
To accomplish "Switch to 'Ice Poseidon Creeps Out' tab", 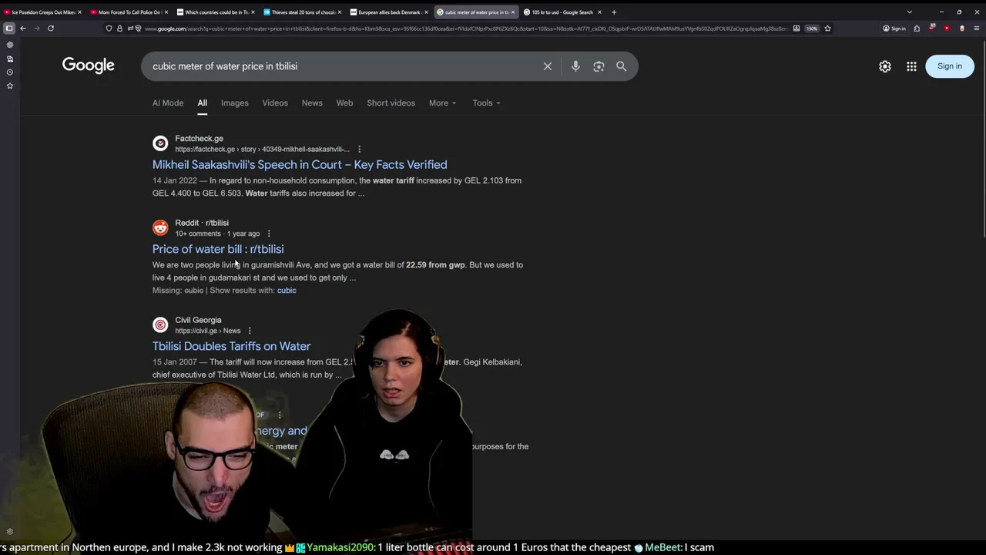I will [x=42, y=12].
